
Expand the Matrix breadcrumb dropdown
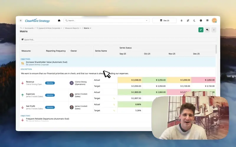(90, 28)
